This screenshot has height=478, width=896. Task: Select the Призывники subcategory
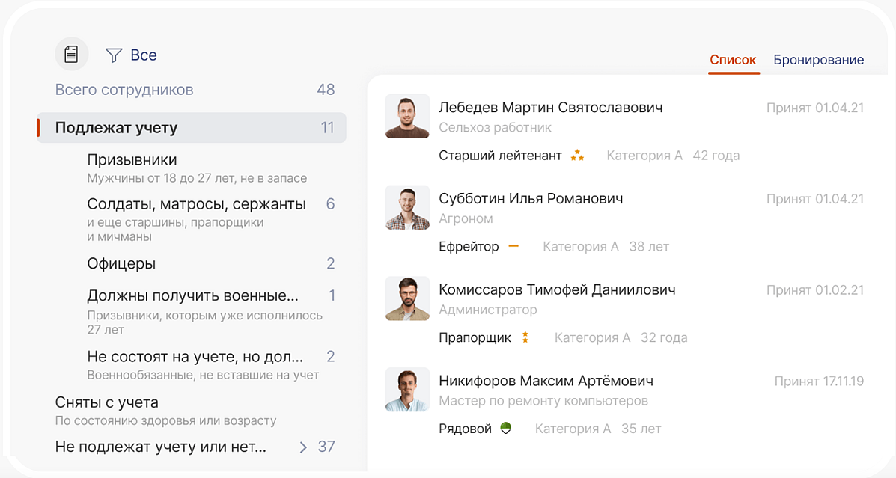pos(132,160)
